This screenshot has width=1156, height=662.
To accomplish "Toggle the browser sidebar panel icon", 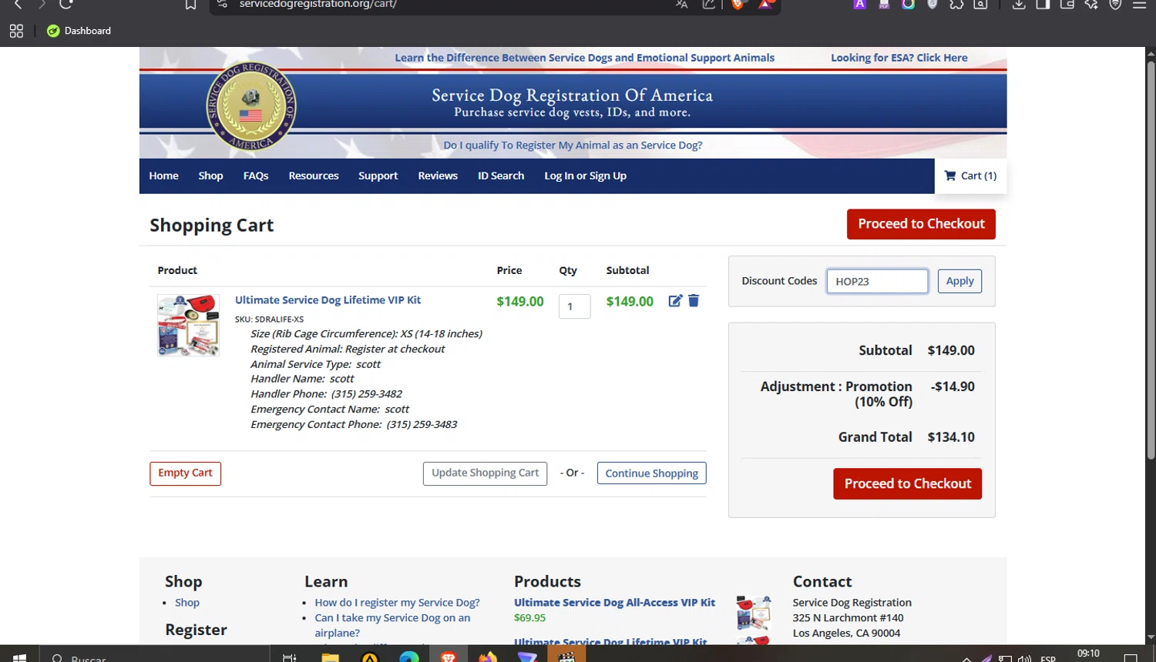I will 1043,5.
